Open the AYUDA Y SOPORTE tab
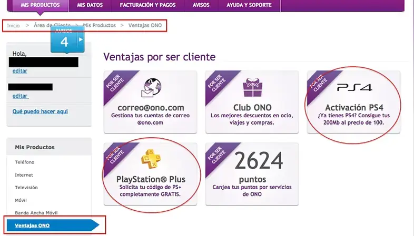Image resolution: width=414 pixels, height=236 pixels. 249,5
